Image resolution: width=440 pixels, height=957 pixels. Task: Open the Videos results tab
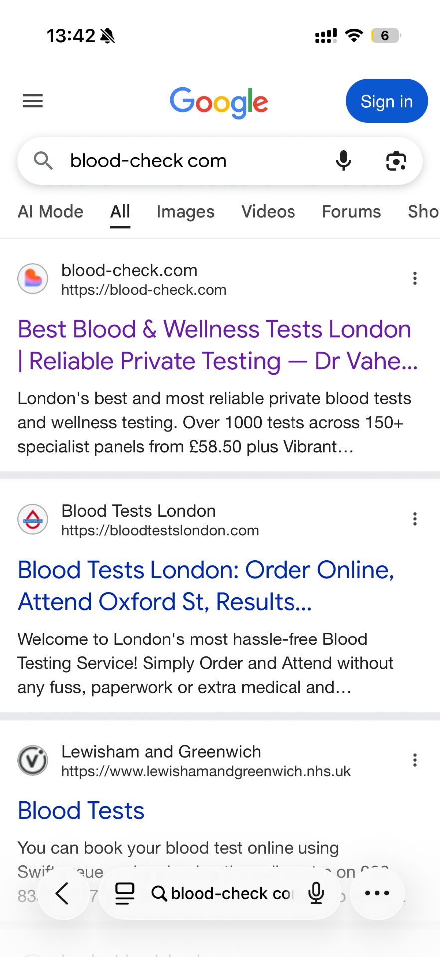click(268, 212)
